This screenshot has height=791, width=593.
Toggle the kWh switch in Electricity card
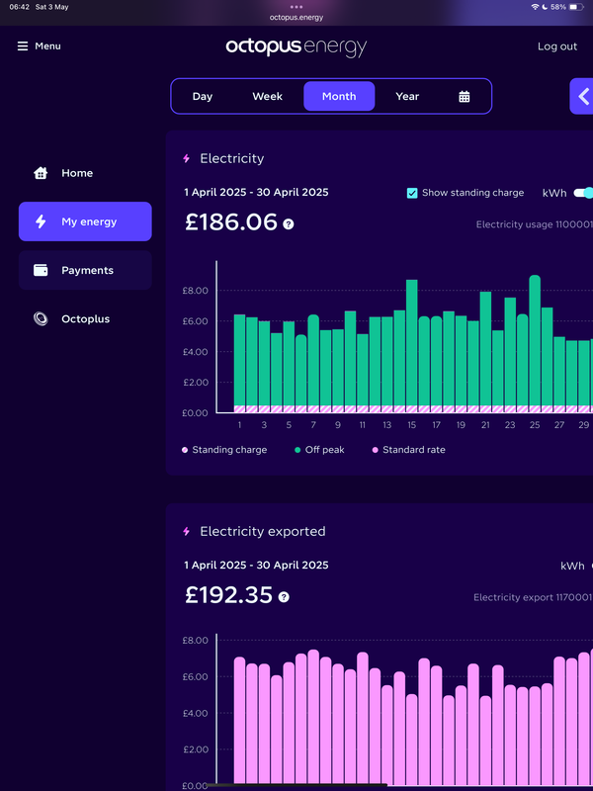[x=583, y=193]
